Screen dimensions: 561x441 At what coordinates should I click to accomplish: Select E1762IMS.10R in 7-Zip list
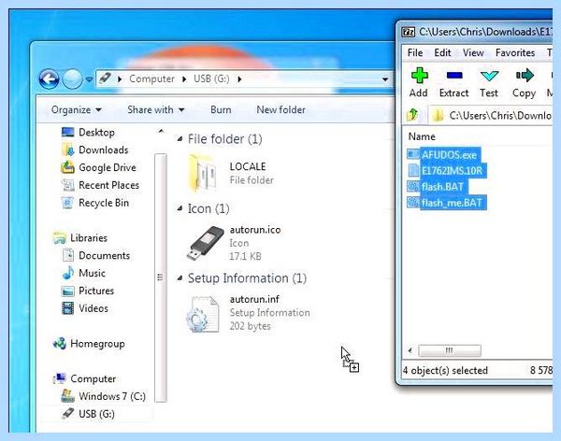click(446, 171)
